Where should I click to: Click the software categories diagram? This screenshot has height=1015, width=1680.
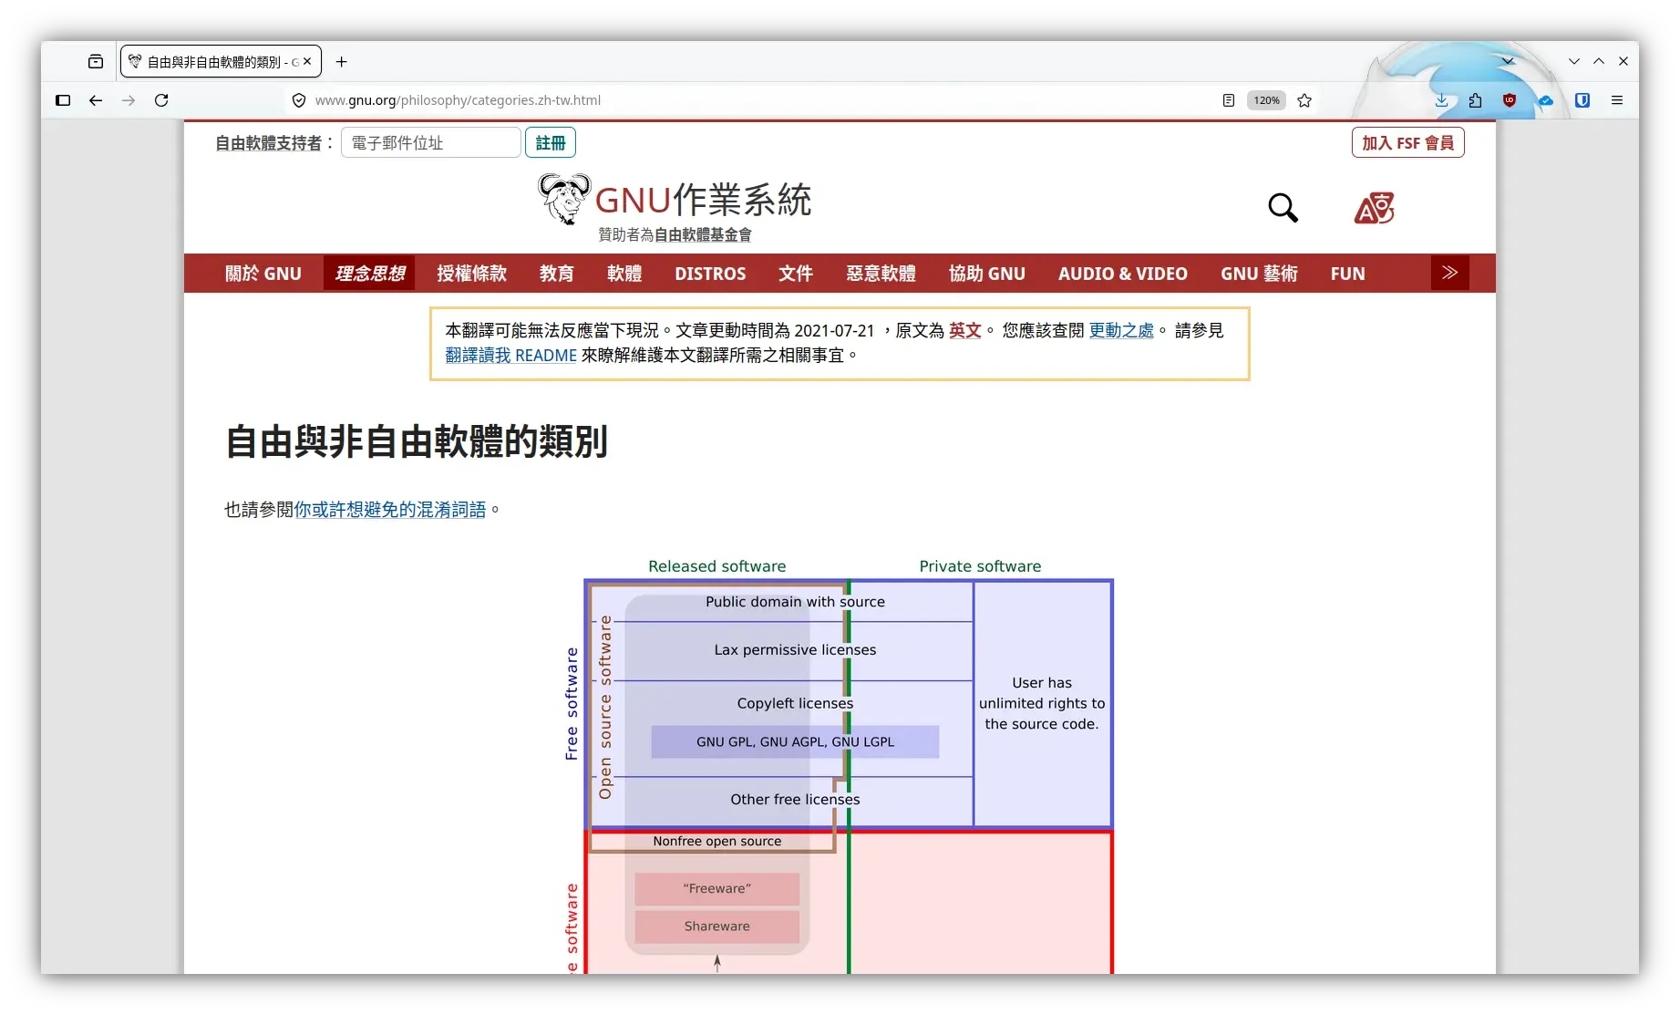(x=840, y=764)
